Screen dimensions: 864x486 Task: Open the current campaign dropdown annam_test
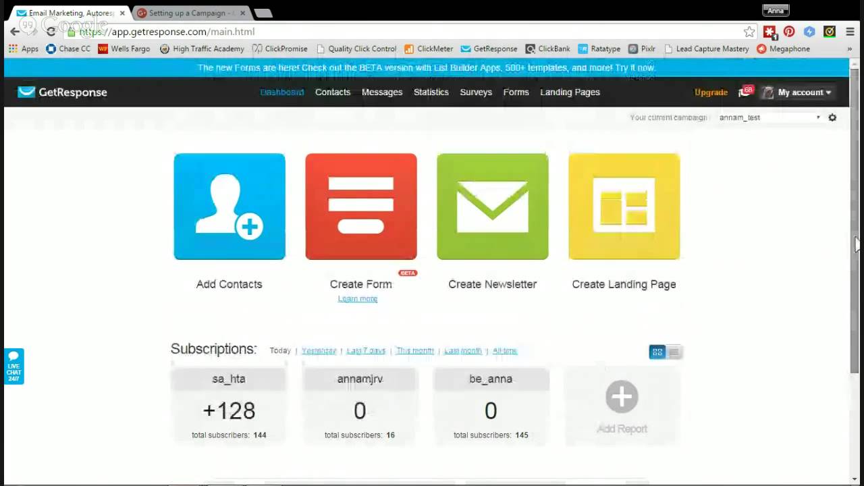point(769,117)
